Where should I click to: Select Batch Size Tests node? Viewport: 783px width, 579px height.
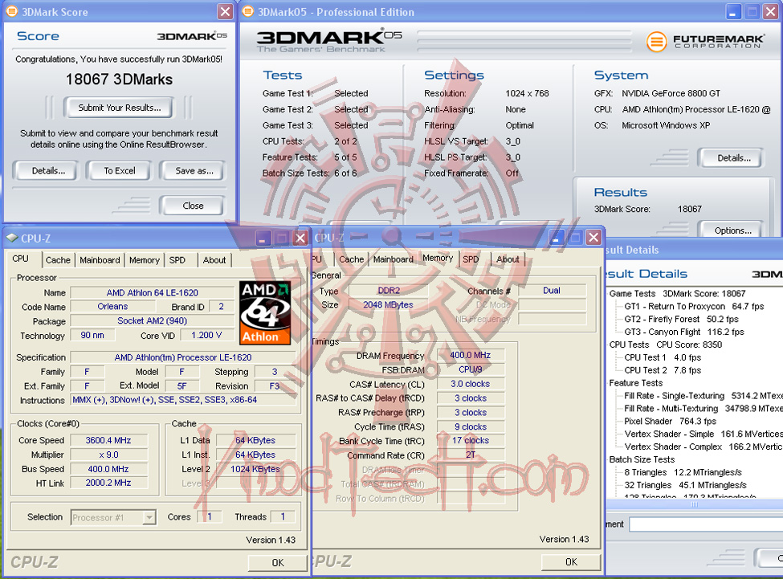pos(642,459)
